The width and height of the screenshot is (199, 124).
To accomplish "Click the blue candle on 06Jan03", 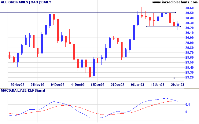I will (138, 19).
